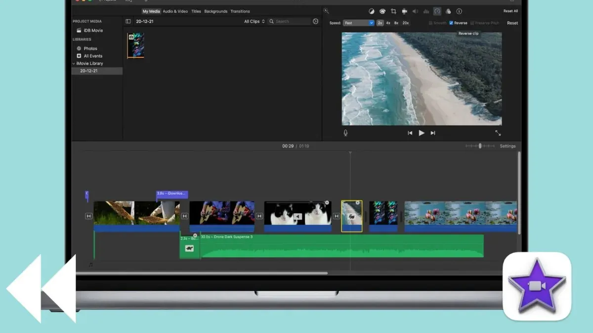Click the speed Reset button
This screenshot has height=333, width=593.
pyautogui.click(x=512, y=23)
